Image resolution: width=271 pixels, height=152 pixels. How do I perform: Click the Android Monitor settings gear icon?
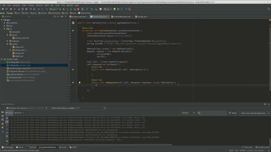pos(265,104)
